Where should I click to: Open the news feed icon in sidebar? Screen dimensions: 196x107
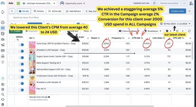click(x=3, y=84)
